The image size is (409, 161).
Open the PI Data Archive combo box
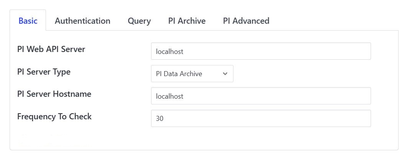192,74
